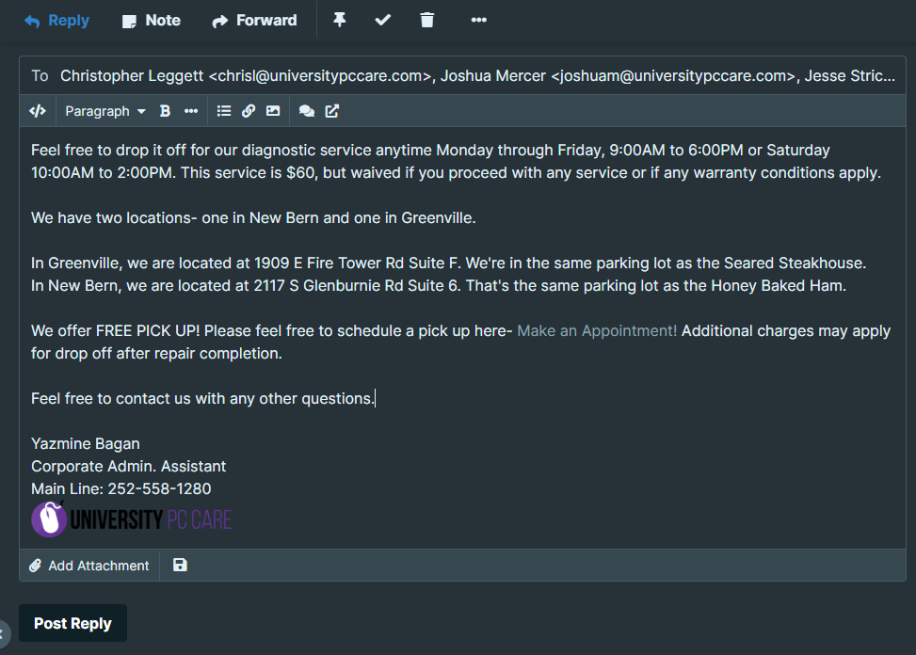The image size is (916, 655).
Task: Show more formatting options in editor toolbar
Action: tap(191, 111)
